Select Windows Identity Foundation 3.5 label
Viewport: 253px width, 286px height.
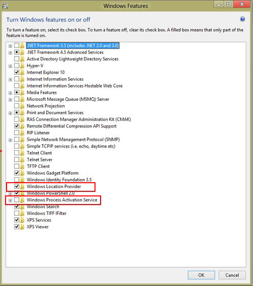[x=59, y=180]
